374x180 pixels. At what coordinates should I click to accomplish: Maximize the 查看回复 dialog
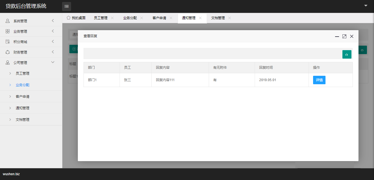344,36
